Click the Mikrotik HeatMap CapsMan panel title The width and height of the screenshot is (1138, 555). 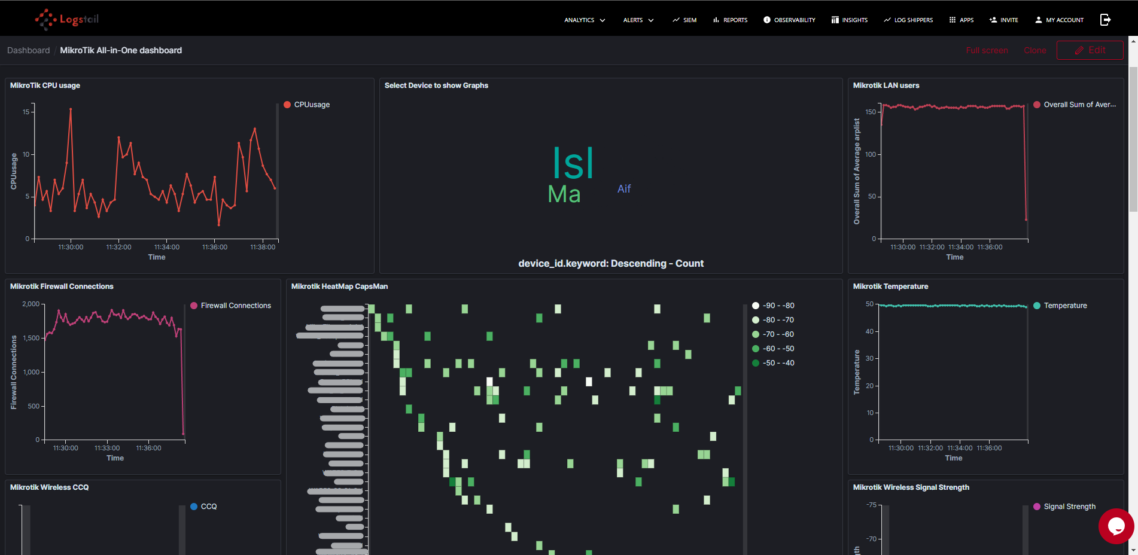click(339, 286)
